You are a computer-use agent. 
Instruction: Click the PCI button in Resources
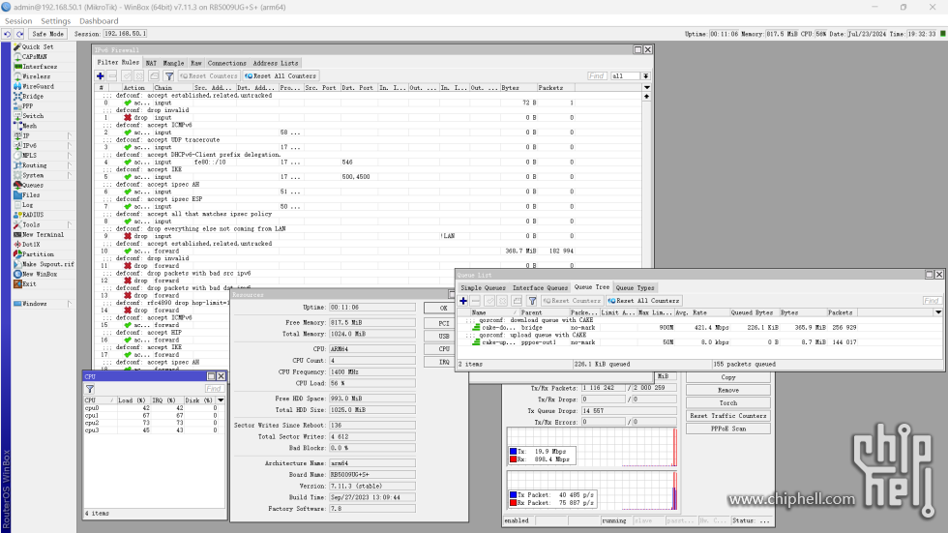tap(444, 323)
